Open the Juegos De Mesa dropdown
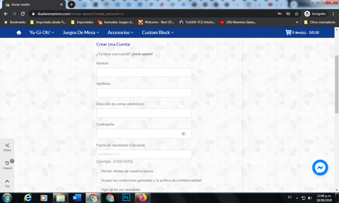Image resolution: width=339 pixels, height=203 pixels. click(81, 32)
